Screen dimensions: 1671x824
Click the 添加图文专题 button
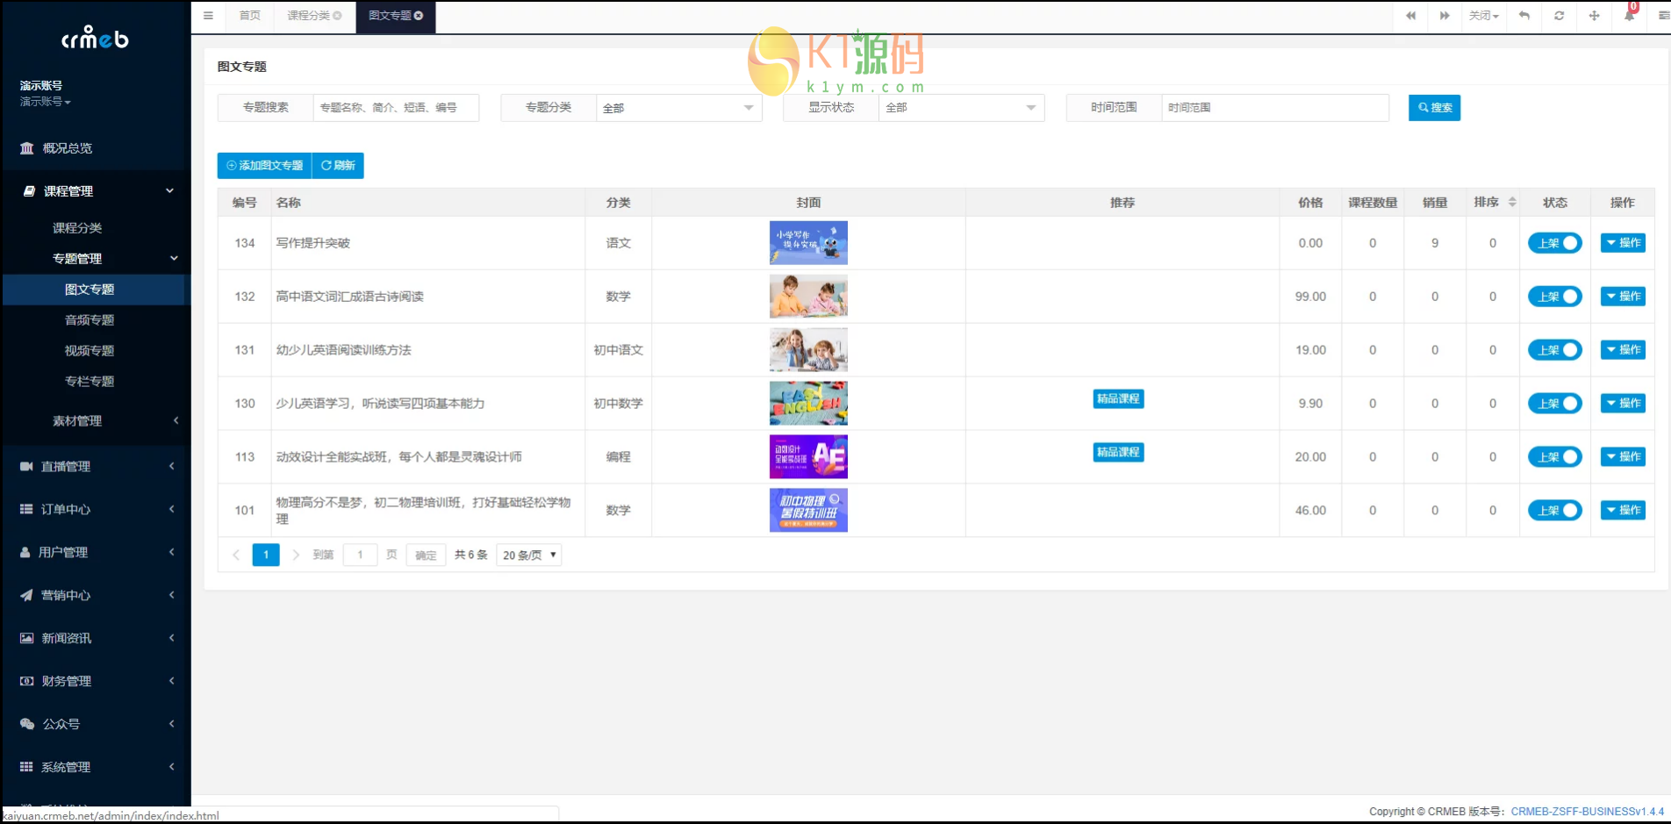click(x=264, y=166)
